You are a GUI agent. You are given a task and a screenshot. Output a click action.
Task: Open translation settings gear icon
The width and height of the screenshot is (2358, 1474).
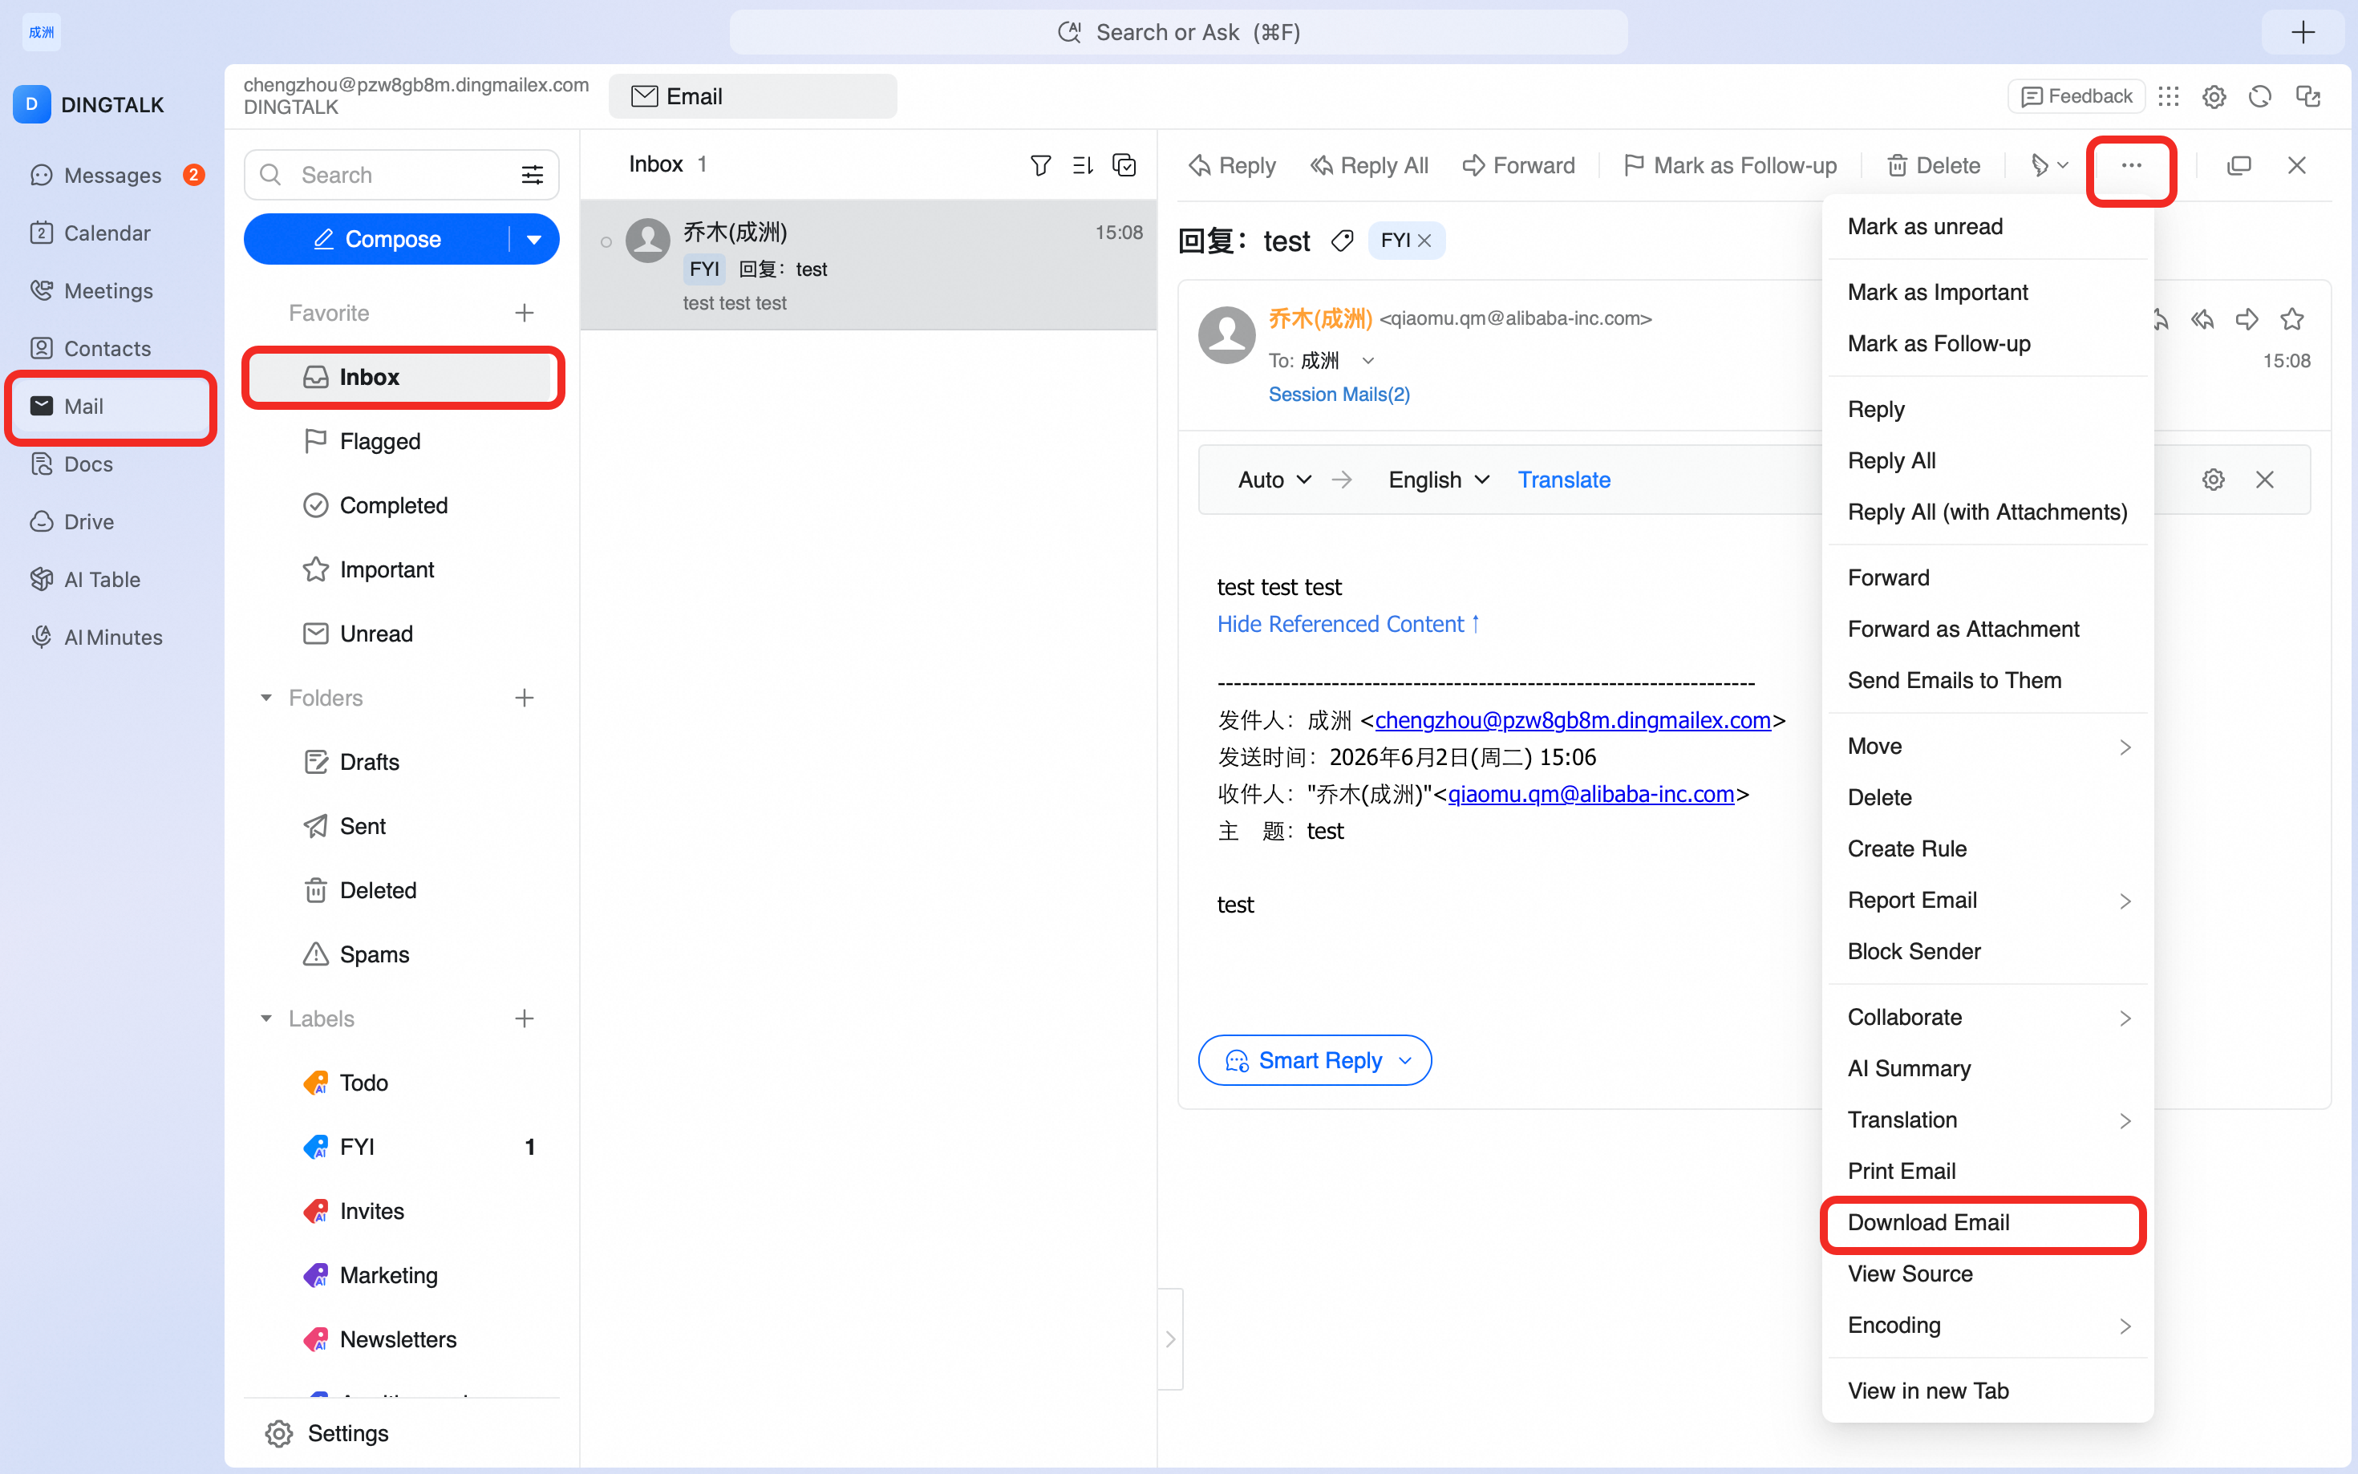[2213, 480]
